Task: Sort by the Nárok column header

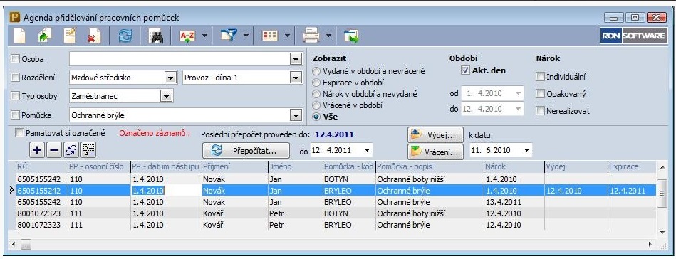Action: (514, 166)
